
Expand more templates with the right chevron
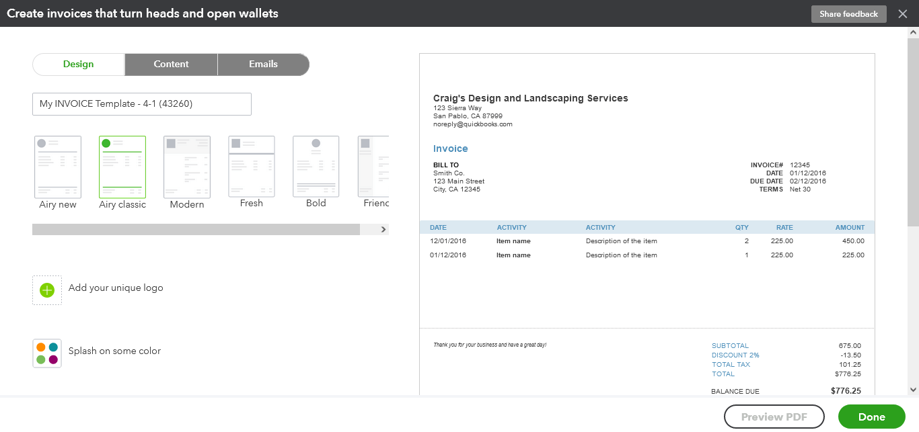383,229
